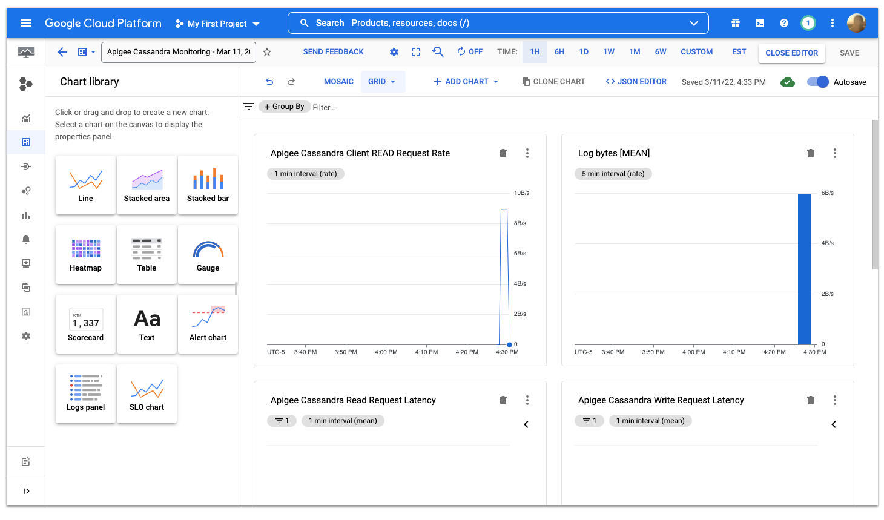
Task: Choose CUSTOM time range
Action: pyautogui.click(x=696, y=52)
